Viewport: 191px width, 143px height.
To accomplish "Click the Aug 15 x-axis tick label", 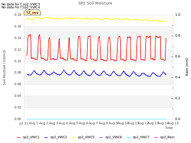I will (173, 123).
